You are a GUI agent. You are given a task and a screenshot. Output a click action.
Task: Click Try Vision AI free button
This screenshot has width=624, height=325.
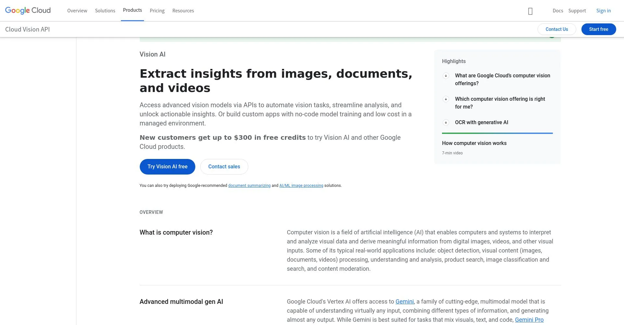tap(167, 167)
